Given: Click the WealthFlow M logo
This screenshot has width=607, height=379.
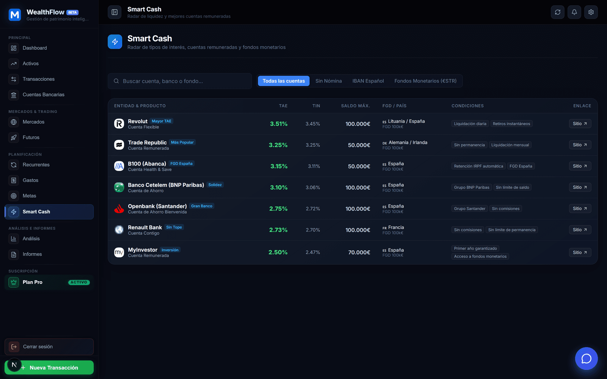Looking at the screenshot, I should tap(15, 15).
